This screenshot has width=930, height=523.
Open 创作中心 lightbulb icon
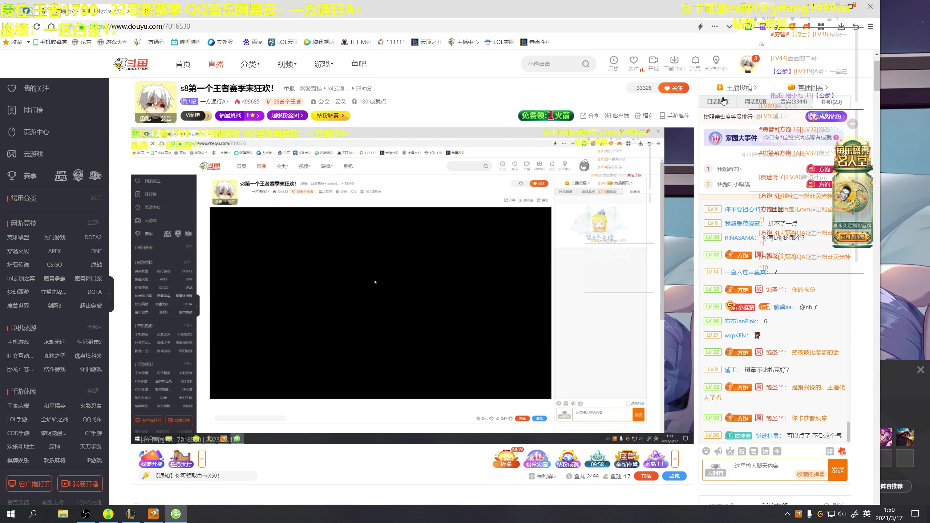point(716,64)
